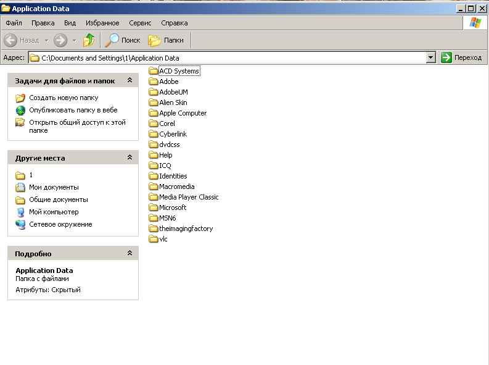Go to Общие документы link
This screenshot has width=489, height=365.
(59, 199)
